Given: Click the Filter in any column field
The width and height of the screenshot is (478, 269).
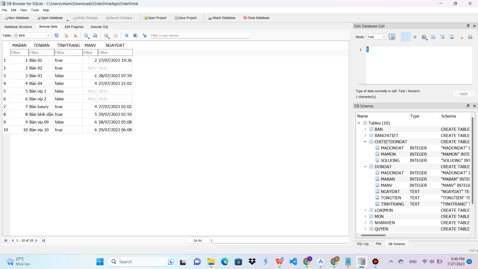Looking at the screenshot, I should pyautogui.click(x=200, y=36).
